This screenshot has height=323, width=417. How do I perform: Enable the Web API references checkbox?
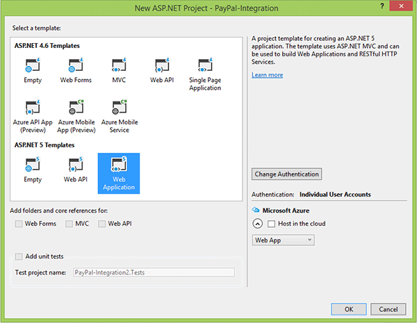point(102,224)
